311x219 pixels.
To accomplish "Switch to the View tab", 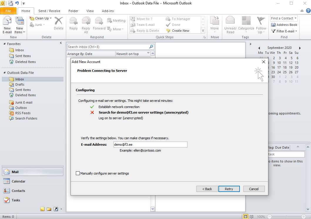I will 90,11.
